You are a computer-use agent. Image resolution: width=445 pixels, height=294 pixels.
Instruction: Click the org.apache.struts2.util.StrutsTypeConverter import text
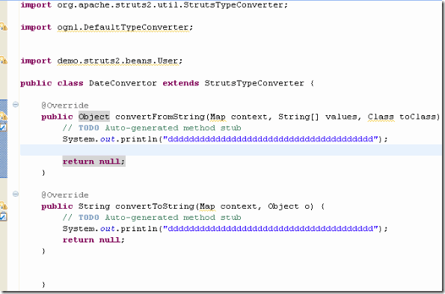[x=172, y=4]
